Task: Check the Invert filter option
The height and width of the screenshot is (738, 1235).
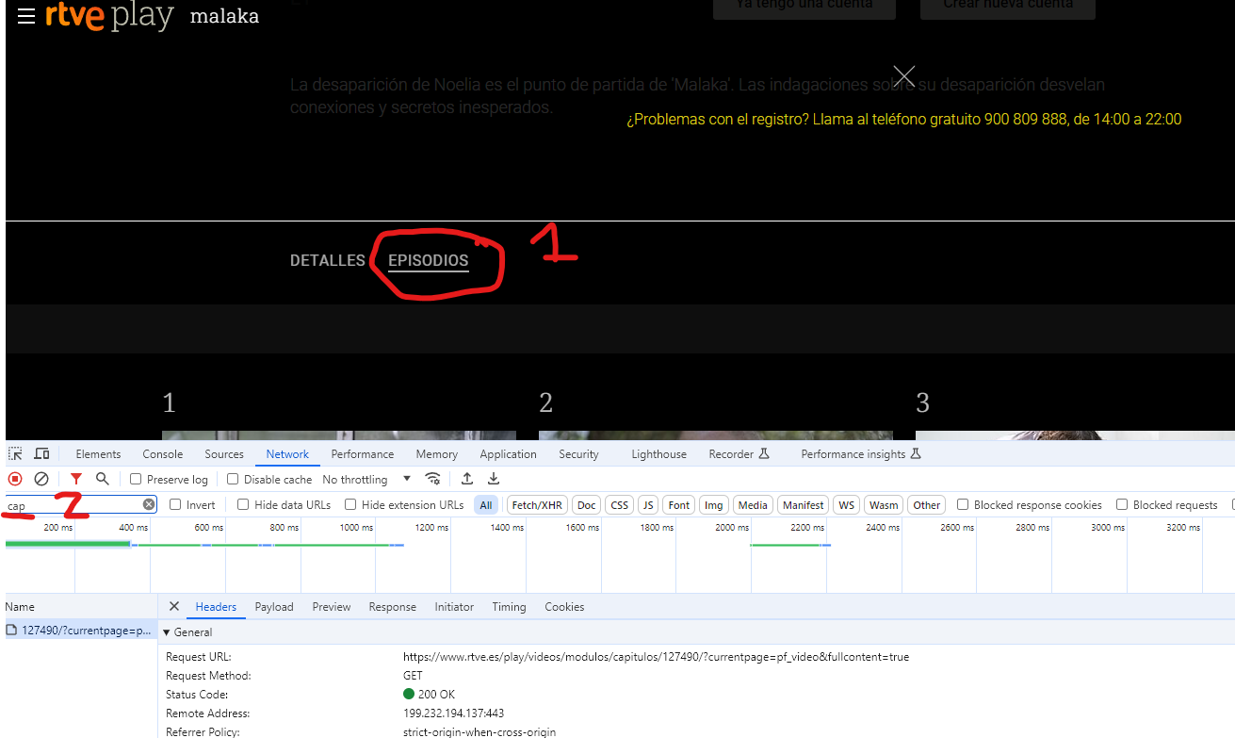Action: [175, 505]
